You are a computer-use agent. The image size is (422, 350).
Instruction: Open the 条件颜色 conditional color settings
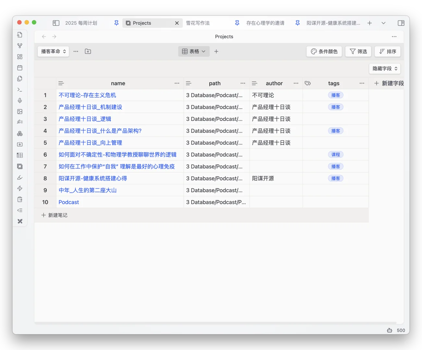[x=324, y=51]
